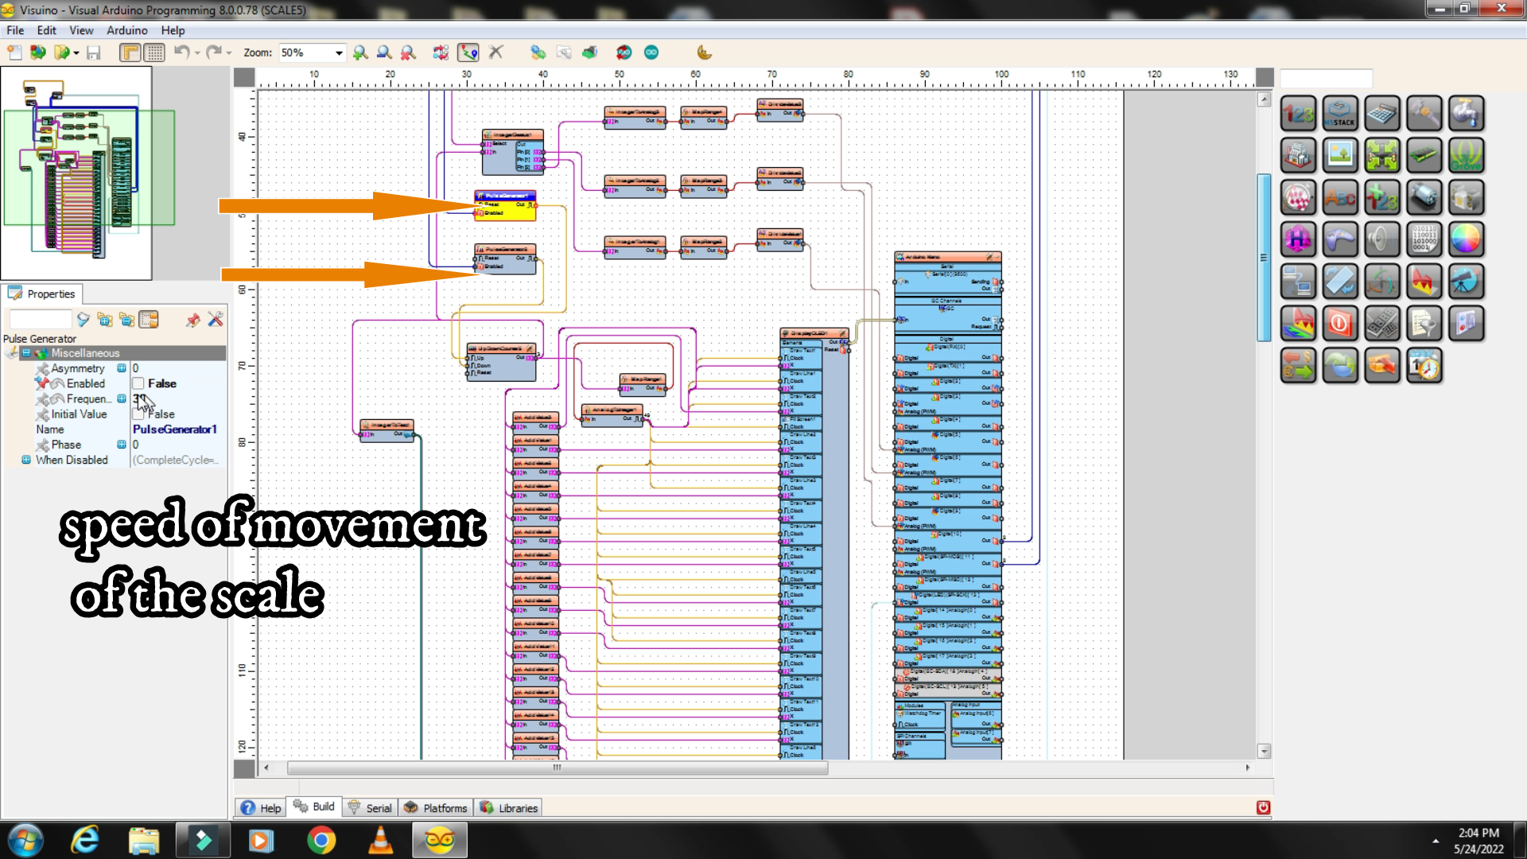
Task: Click the Zoom In magnifier
Action: point(360,52)
